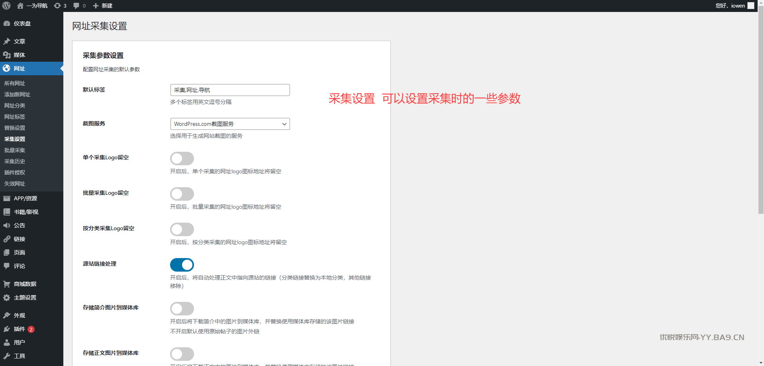Click the 默认标签 text field
Screen dimensions: 764x366
[x=230, y=90]
